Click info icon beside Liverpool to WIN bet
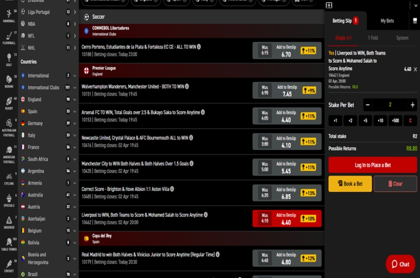 pos(206,215)
